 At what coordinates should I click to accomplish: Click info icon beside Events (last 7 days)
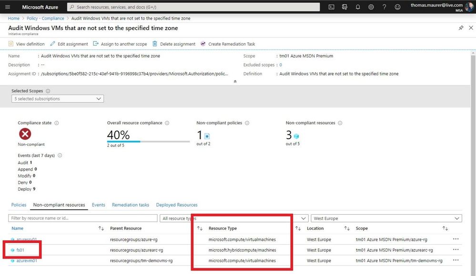pyautogui.click(x=60, y=155)
